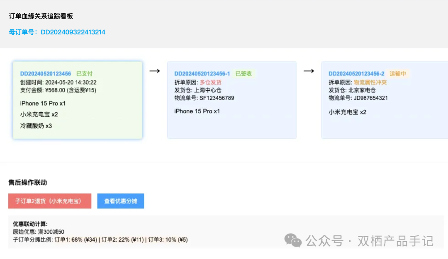
Task: Open 查看优惠分摊 discount allocation view
Action: [x=120, y=201]
